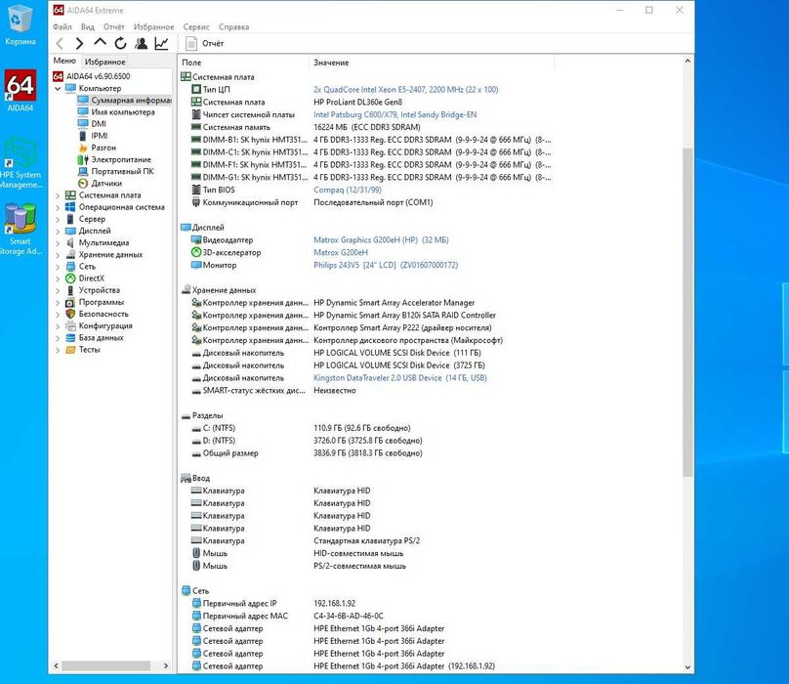Open the Файл menu

point(62,27)
